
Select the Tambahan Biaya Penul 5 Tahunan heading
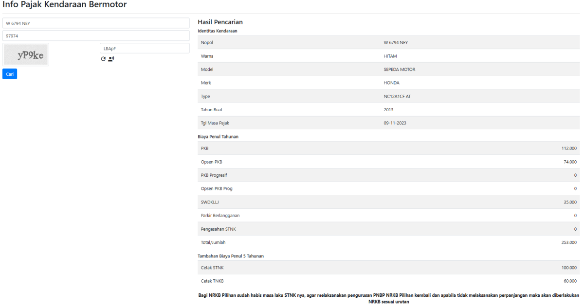tap(231, 255)
